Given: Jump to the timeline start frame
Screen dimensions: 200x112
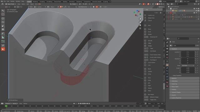Looking at the screenshot, I should point(79,104).
